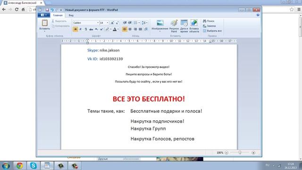Go to the Chrome home page icon
Image resolution: width=302 pixels, height=170 pixels.
[23, 9]
